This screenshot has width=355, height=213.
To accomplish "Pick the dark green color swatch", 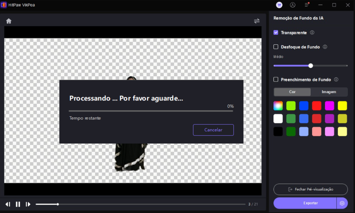I will (291, 132).
